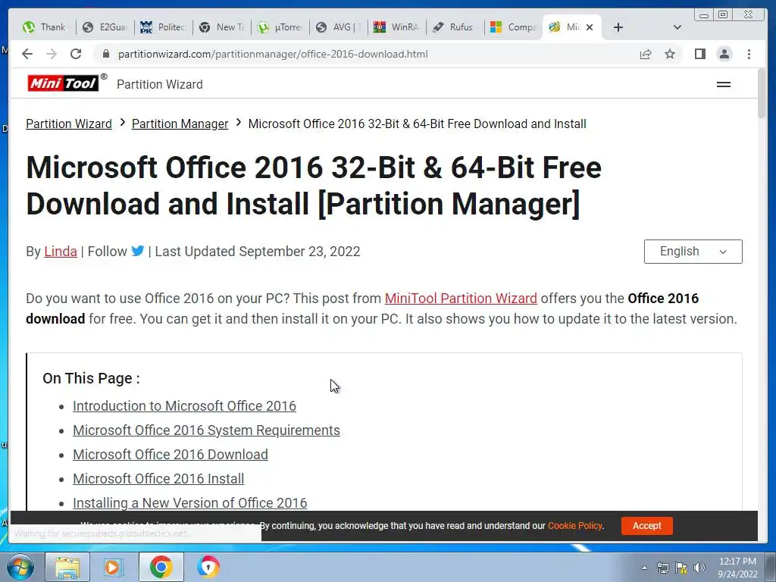This screenshot has width=776, height=582.
Task: Open the Windows Start button
Action: [x=20, y=567]
